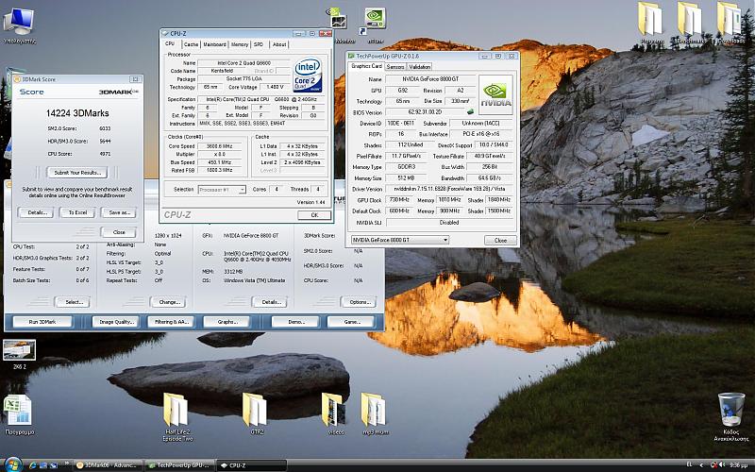The width and height of the screenshot is (755, 472).
Task: Open the Windows Start menu orb
Action: coord(12,464)
